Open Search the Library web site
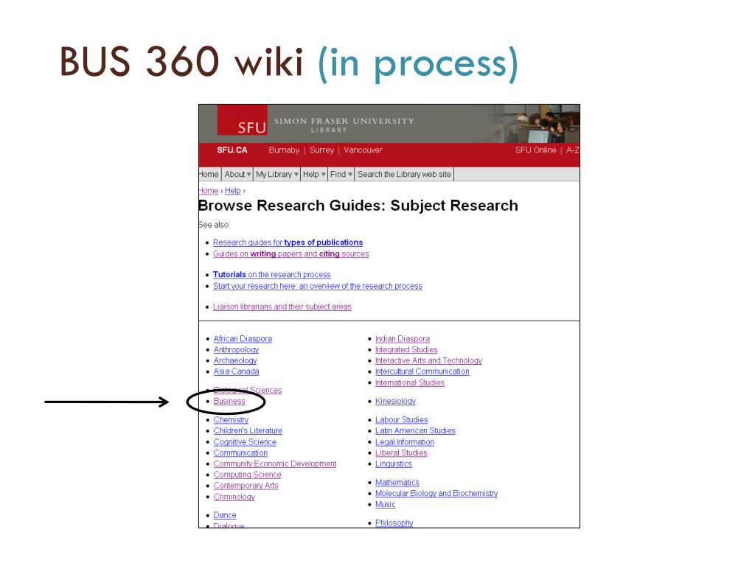Image resolution: width=755 pixels, height=566 pixels. coord(405,174)
